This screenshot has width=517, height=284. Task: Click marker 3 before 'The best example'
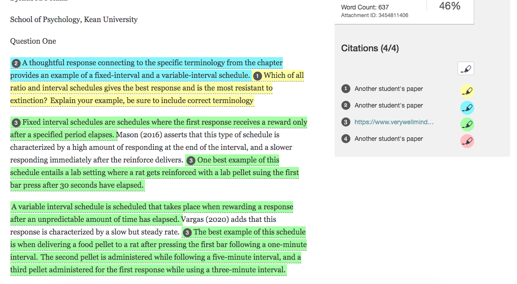click(x=187, y=233)
